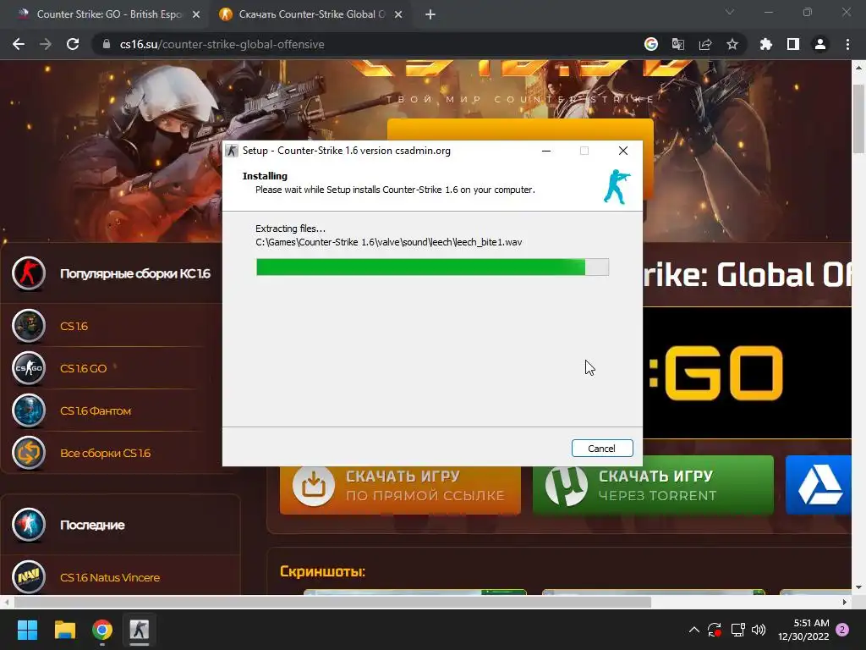Translate this page icon
Screen dimensions: 866x650
pyautogui.click(x=678, y=44)
